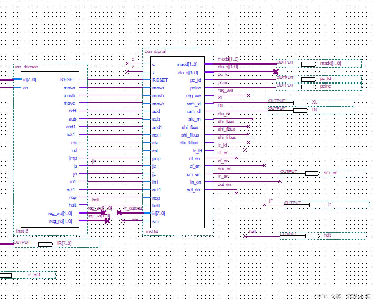Select not1 port on ins_decode block

pyautogui.click(x=71, y=135)
